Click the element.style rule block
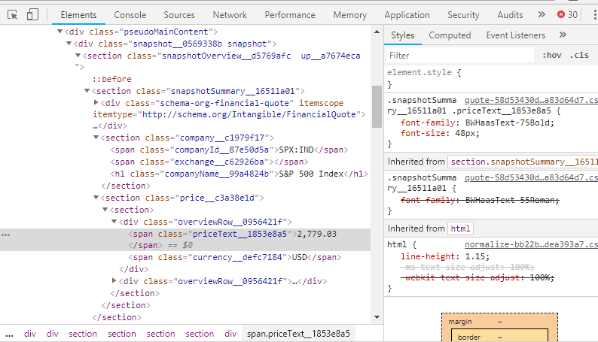The height and width of the screenshot is (342, 598). [491, 78]
